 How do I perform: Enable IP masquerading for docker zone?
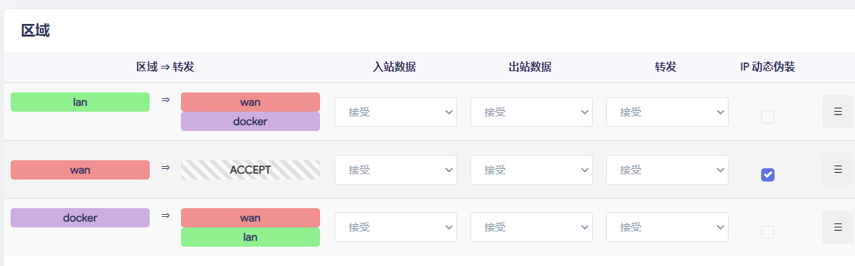click(768, 232)
